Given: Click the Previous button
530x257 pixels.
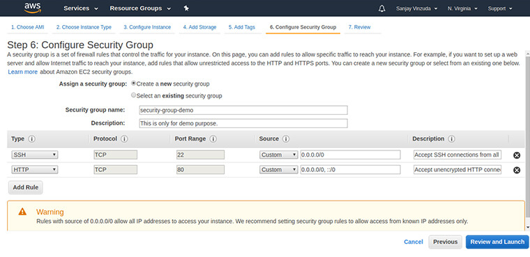Looking at the screenshot, I should [445, 242].
